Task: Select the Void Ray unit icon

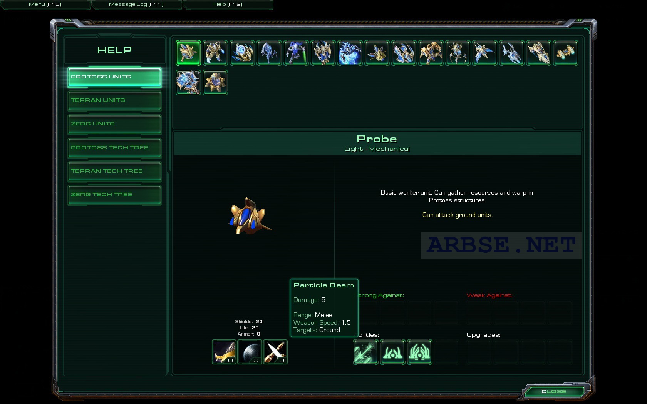Action: [x=512, y=53]
